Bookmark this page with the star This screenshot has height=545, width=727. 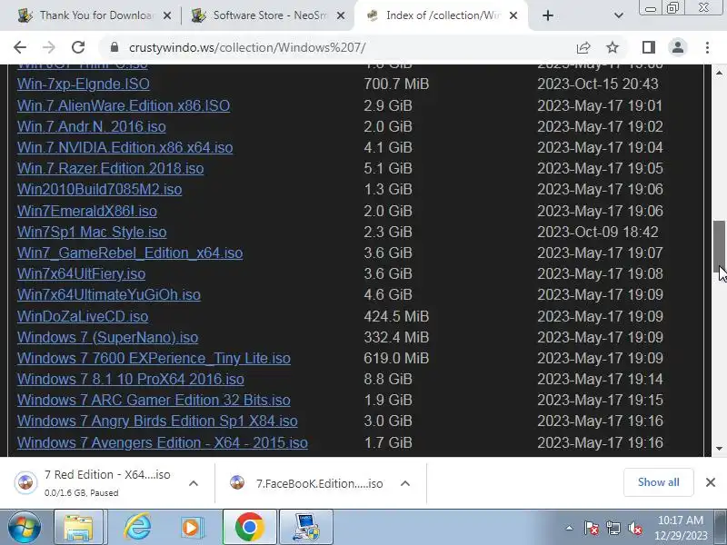[612, 47]
